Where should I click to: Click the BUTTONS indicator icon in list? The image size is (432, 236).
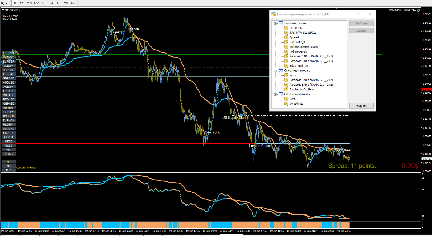pos(286,28)
